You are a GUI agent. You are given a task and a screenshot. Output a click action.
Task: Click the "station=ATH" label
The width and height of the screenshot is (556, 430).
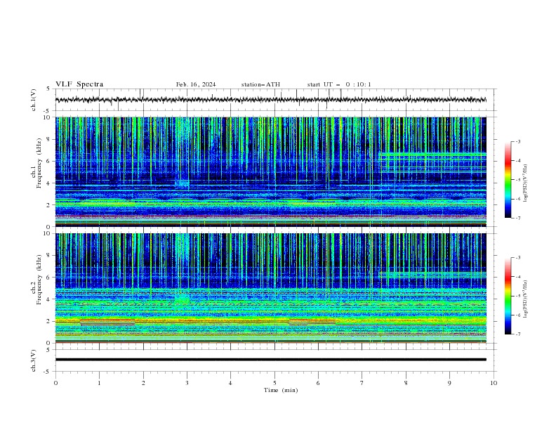coord(260,84)
